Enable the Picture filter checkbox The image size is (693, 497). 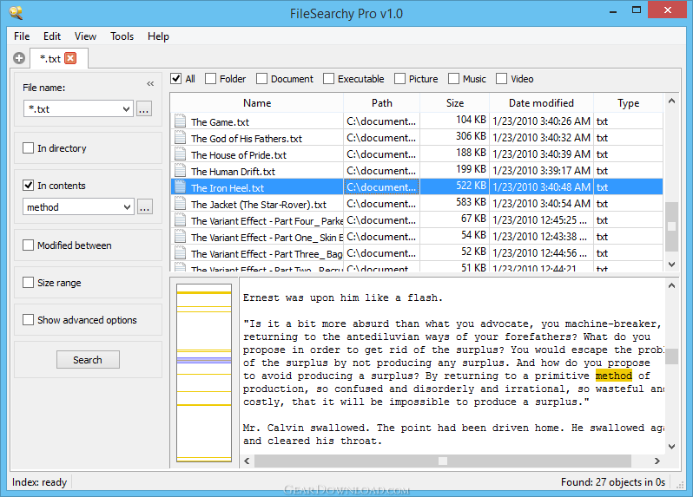click(x=399, y=79)
